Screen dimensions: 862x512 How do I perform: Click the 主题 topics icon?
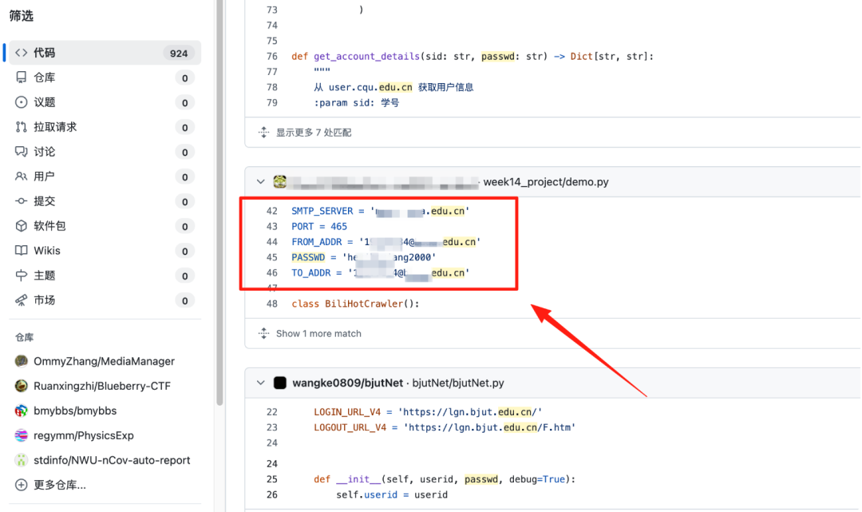pos(21,276)
